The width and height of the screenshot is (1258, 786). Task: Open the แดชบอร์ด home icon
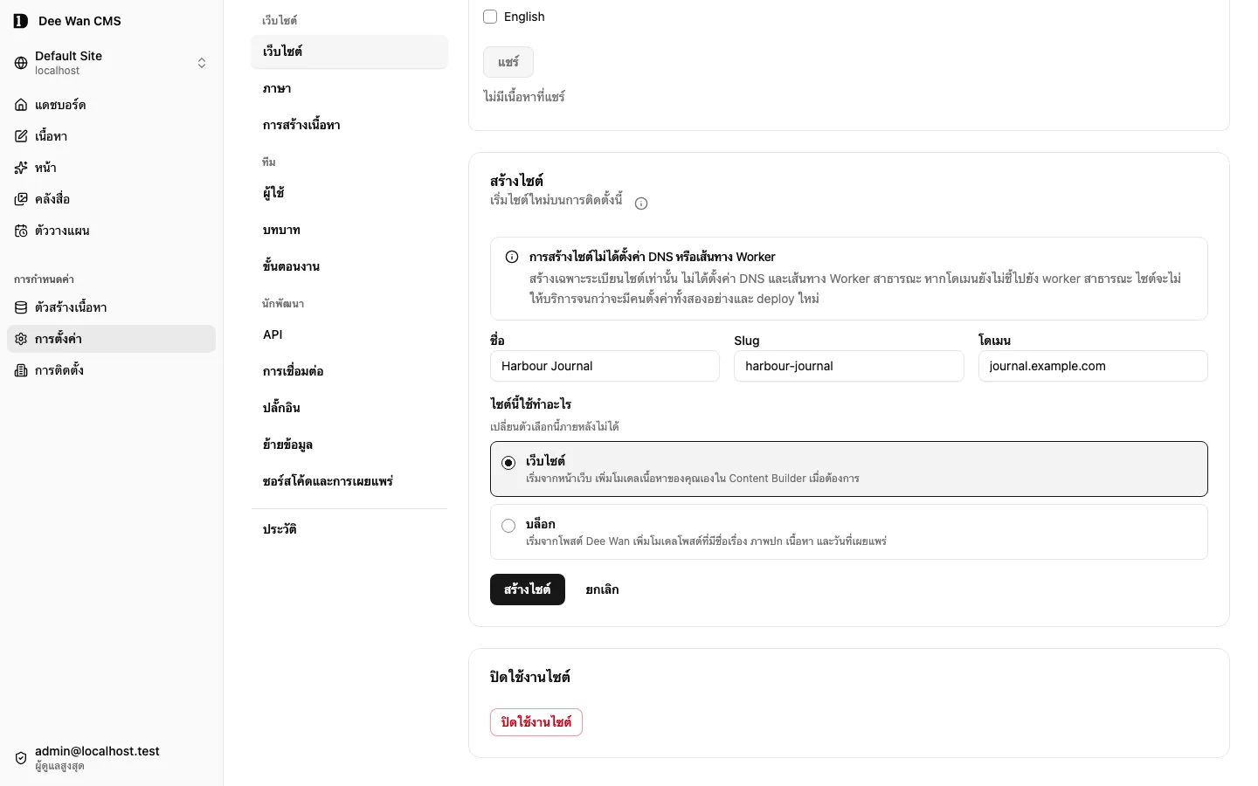coord(21,105)
